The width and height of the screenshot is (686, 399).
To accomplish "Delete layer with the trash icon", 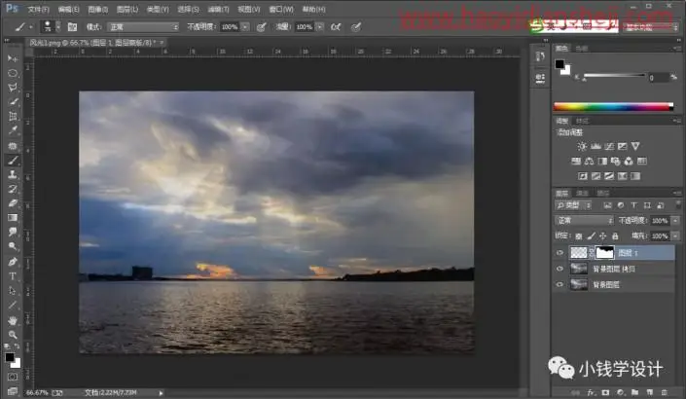I will (665, 392).
